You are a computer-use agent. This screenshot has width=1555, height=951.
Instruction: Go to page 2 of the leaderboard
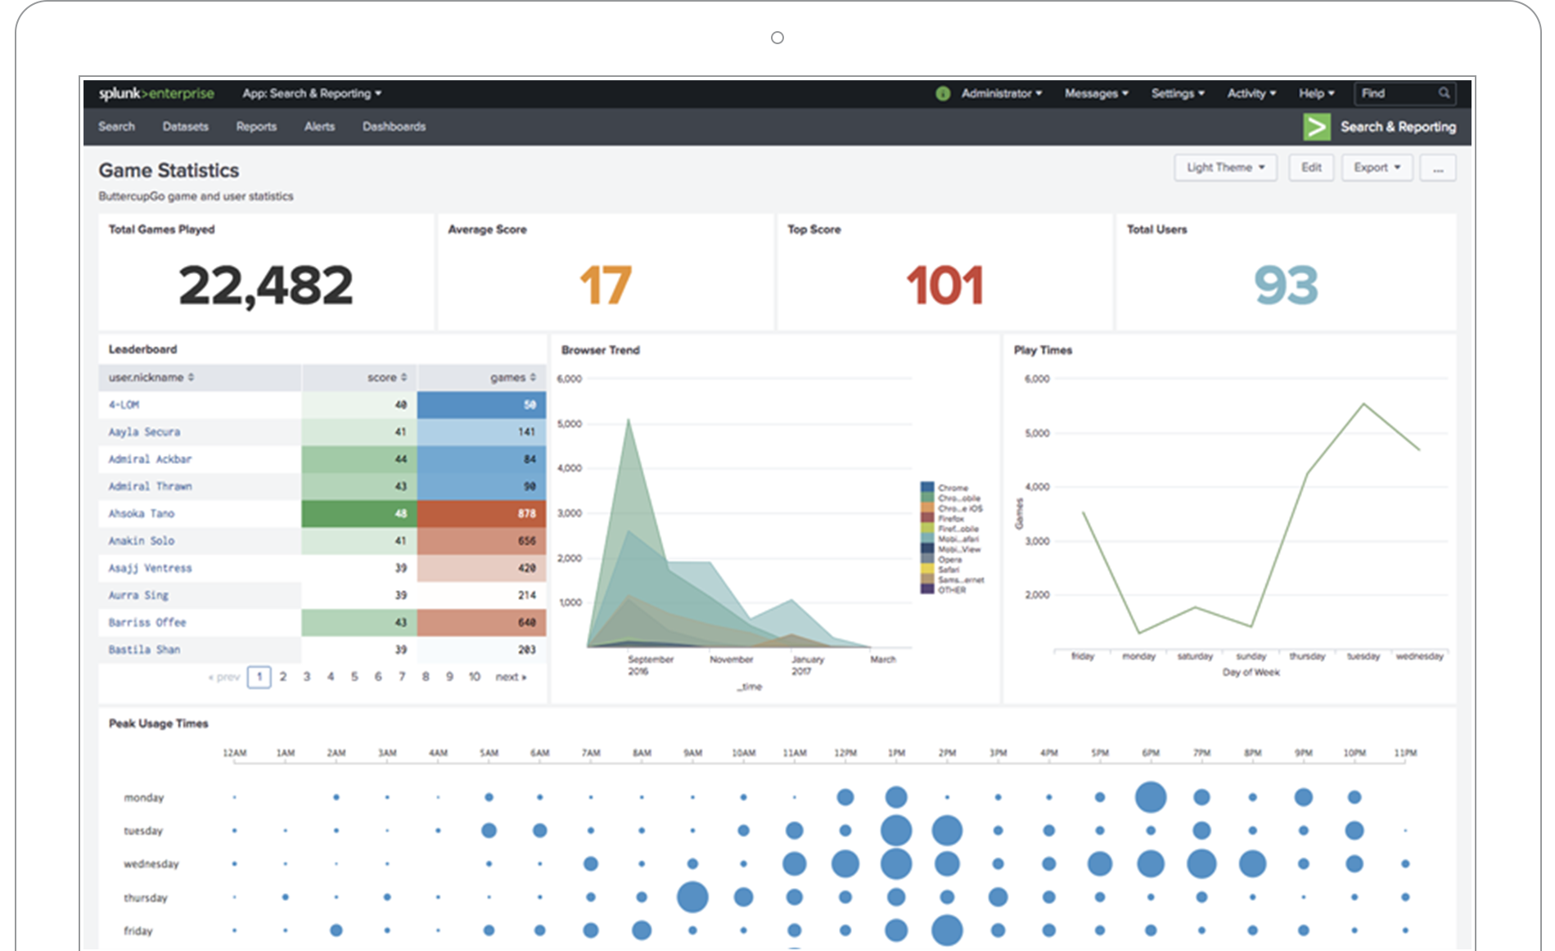point(282,677)
